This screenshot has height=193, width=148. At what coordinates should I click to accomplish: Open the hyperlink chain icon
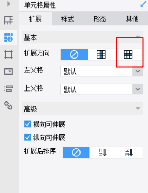8,105
